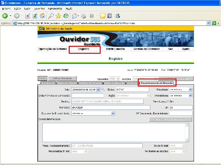The height and width of the screenshot is (165, 221).
Task: Open the Ferramentas menu
Action: click(x=55, y=9)
